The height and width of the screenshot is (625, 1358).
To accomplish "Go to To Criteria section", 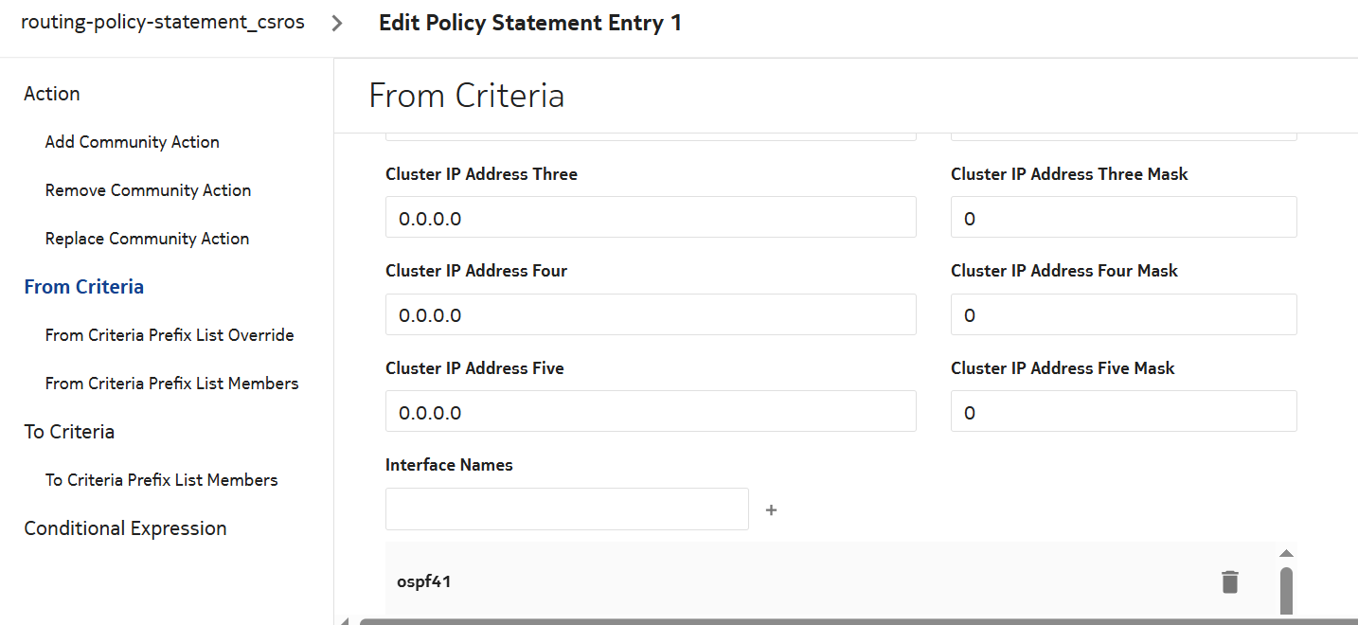I will 69,432.
